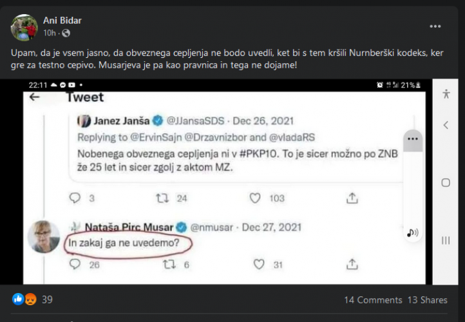Click the public audience globe icon
Screen dimensions: 465x322
pyautogui.click(x=66, y=33)
